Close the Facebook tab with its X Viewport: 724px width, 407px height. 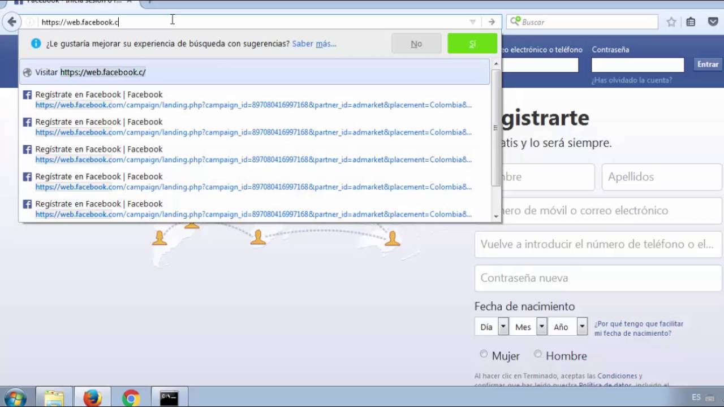click(x=129, y=2)
